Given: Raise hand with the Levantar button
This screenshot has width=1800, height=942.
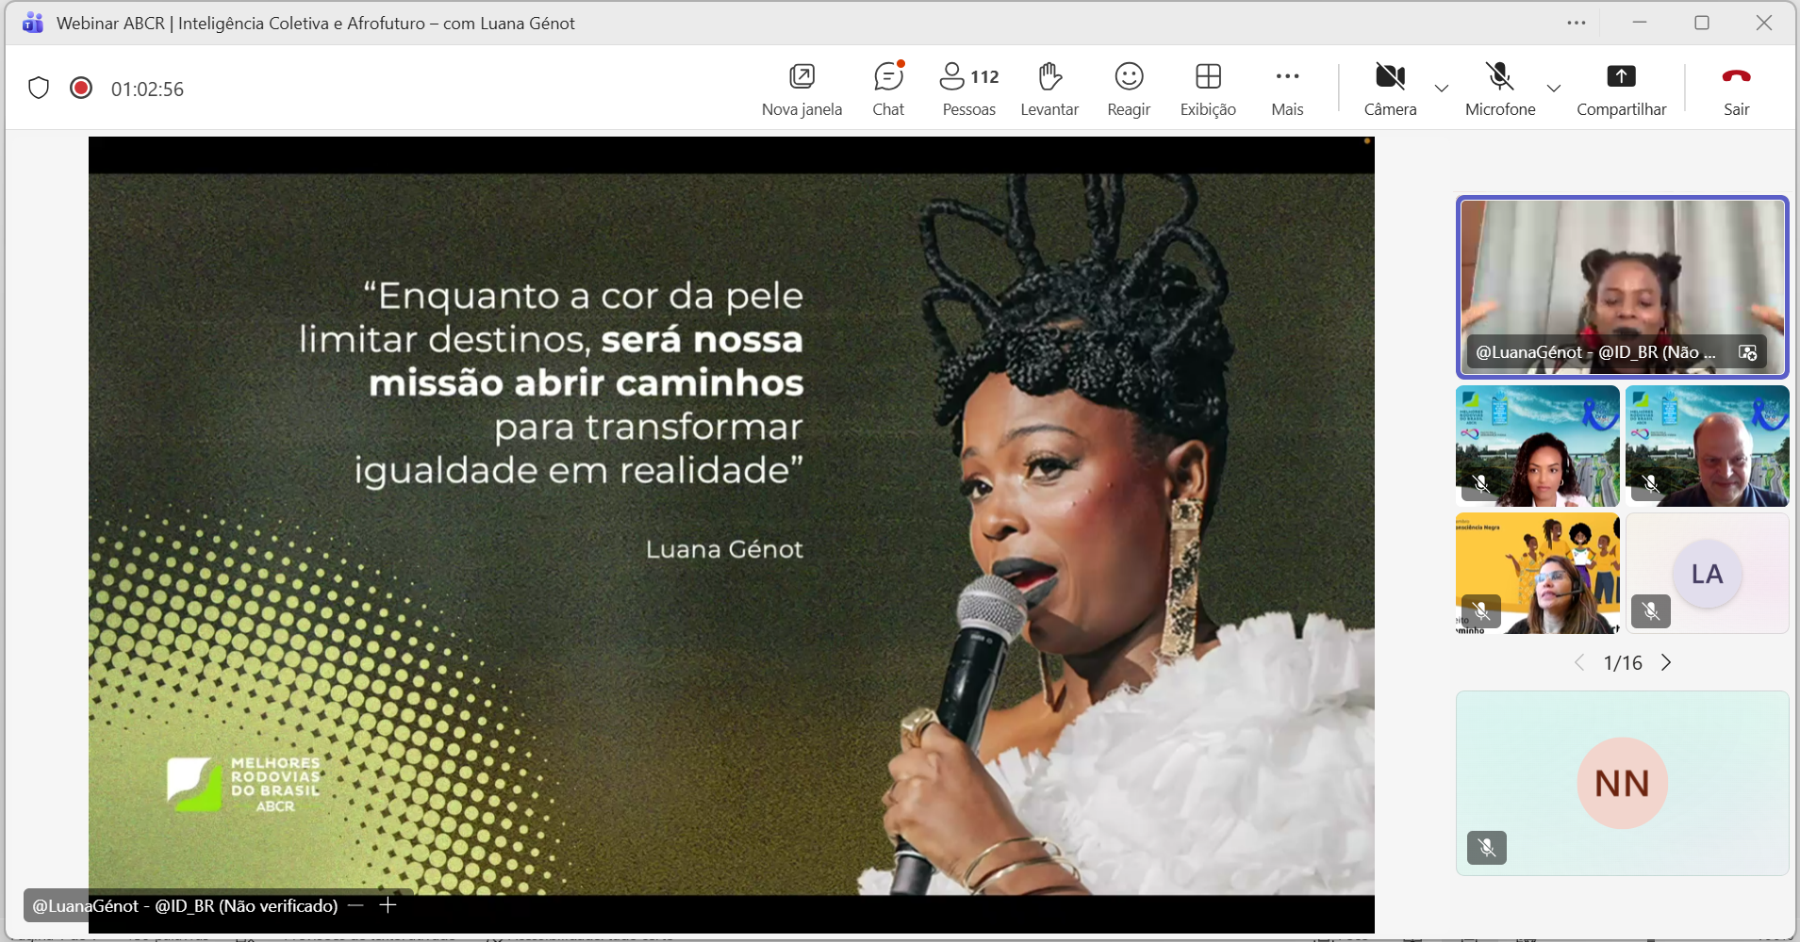Looking at the screenshot, I should click(x=1049, y=89).
